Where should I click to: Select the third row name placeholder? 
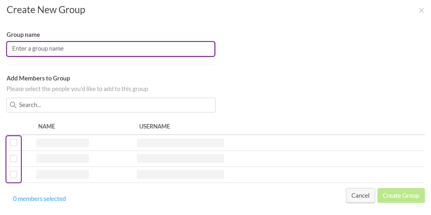click(63, 174)
